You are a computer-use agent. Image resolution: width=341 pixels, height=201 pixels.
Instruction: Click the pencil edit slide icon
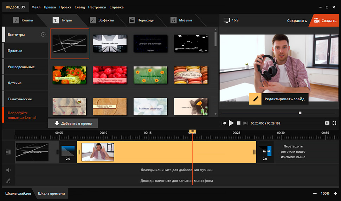click(255, 99)
